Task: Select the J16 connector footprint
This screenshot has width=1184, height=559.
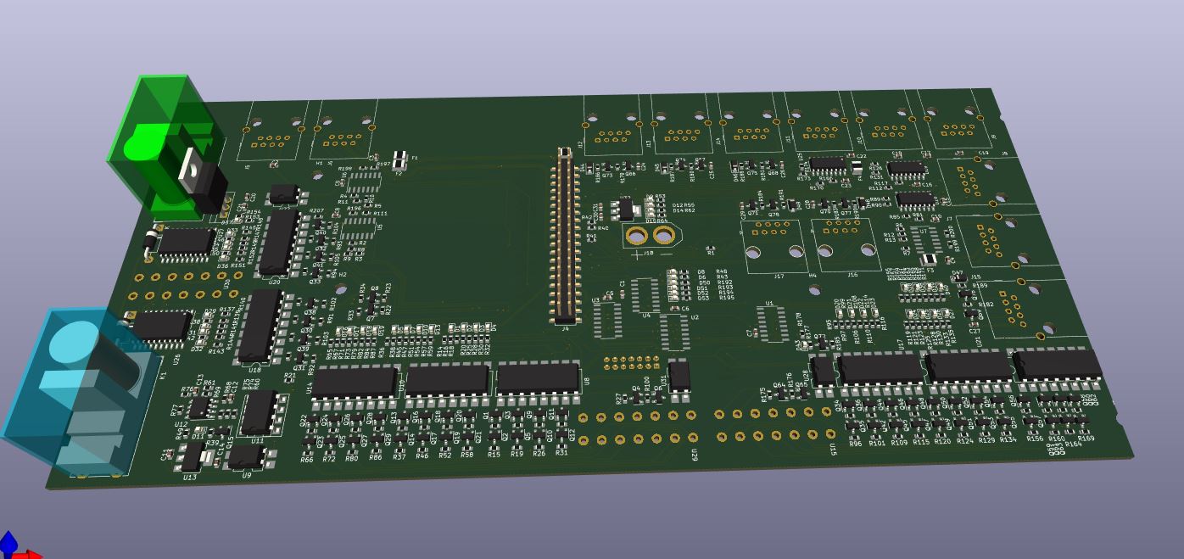Action: point(846,239)
